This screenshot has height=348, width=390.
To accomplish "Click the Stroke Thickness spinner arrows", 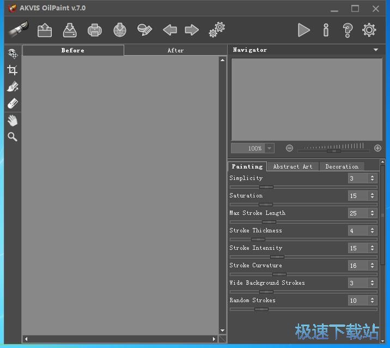I will (372, 231).
